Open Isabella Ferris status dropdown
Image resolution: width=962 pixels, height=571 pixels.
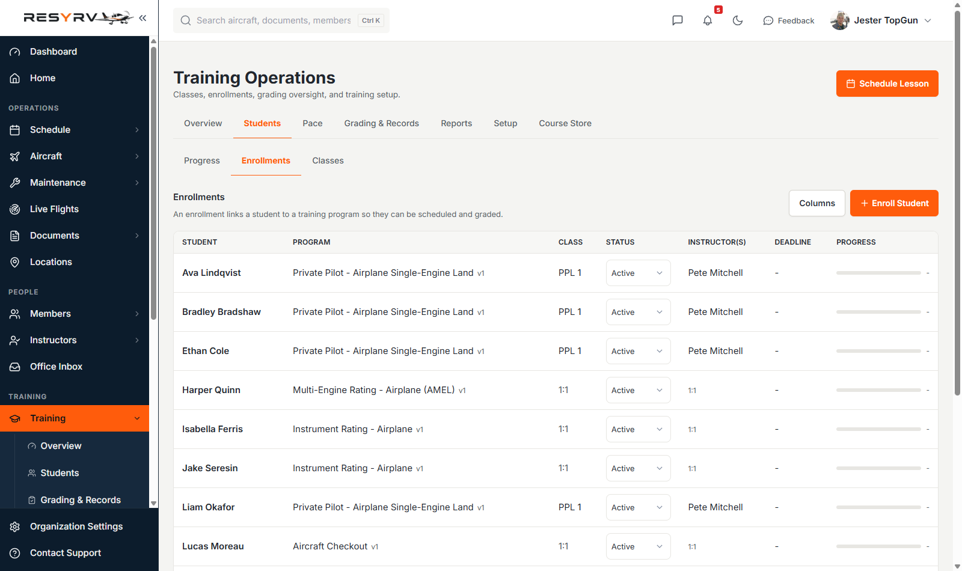(638, 429)
